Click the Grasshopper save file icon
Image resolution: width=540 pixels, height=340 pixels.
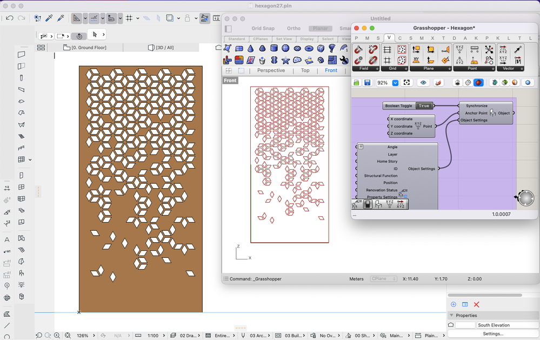coord(368,83)
